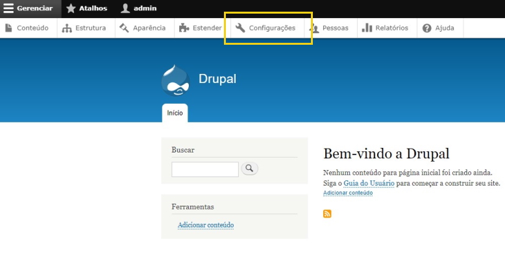Image resolution: width=505 pixels, height=255 pixels.
Task: Open the admin account menu
Action: pos(139,8)
